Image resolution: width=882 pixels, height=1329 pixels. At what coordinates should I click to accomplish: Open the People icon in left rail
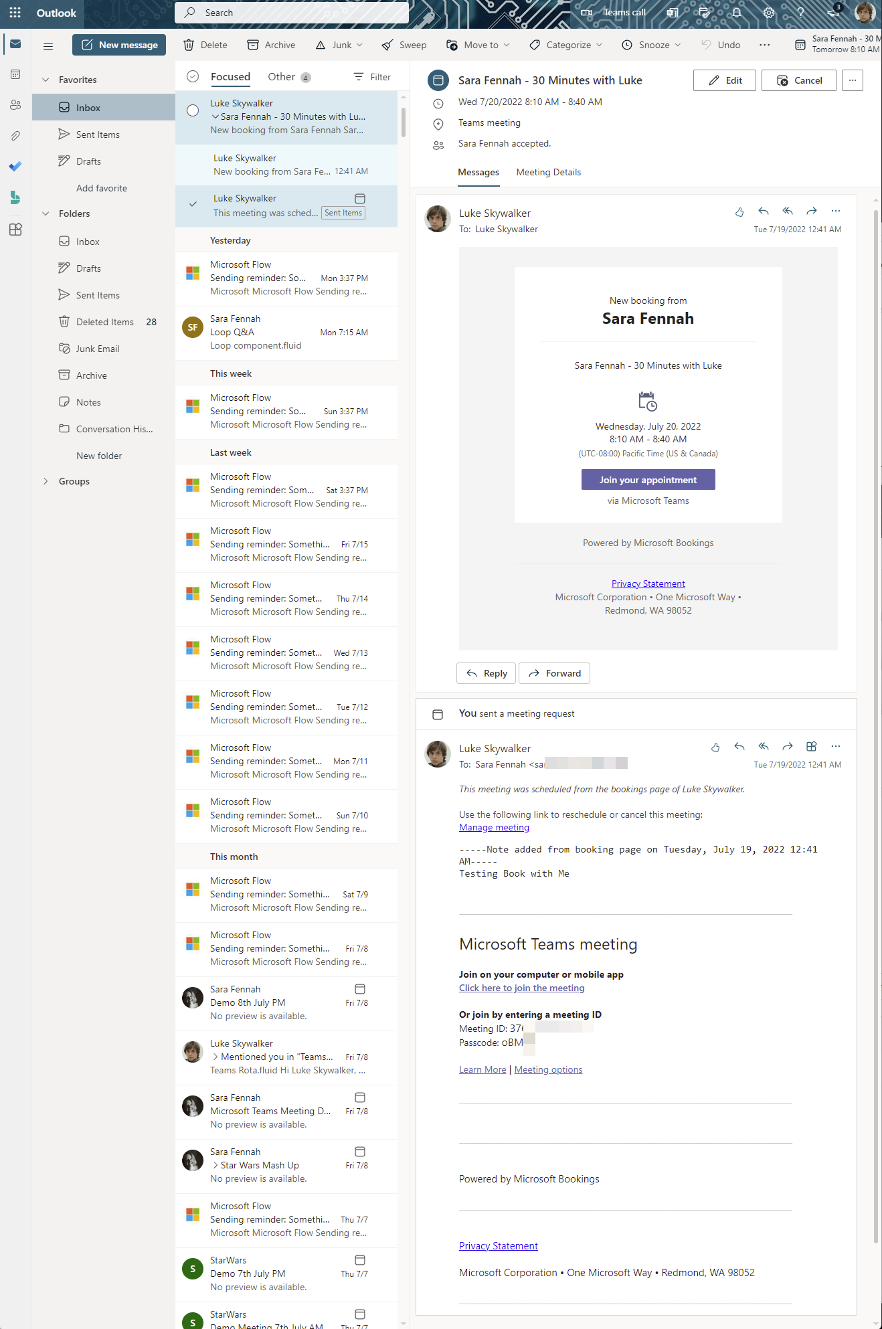(15, 105)
